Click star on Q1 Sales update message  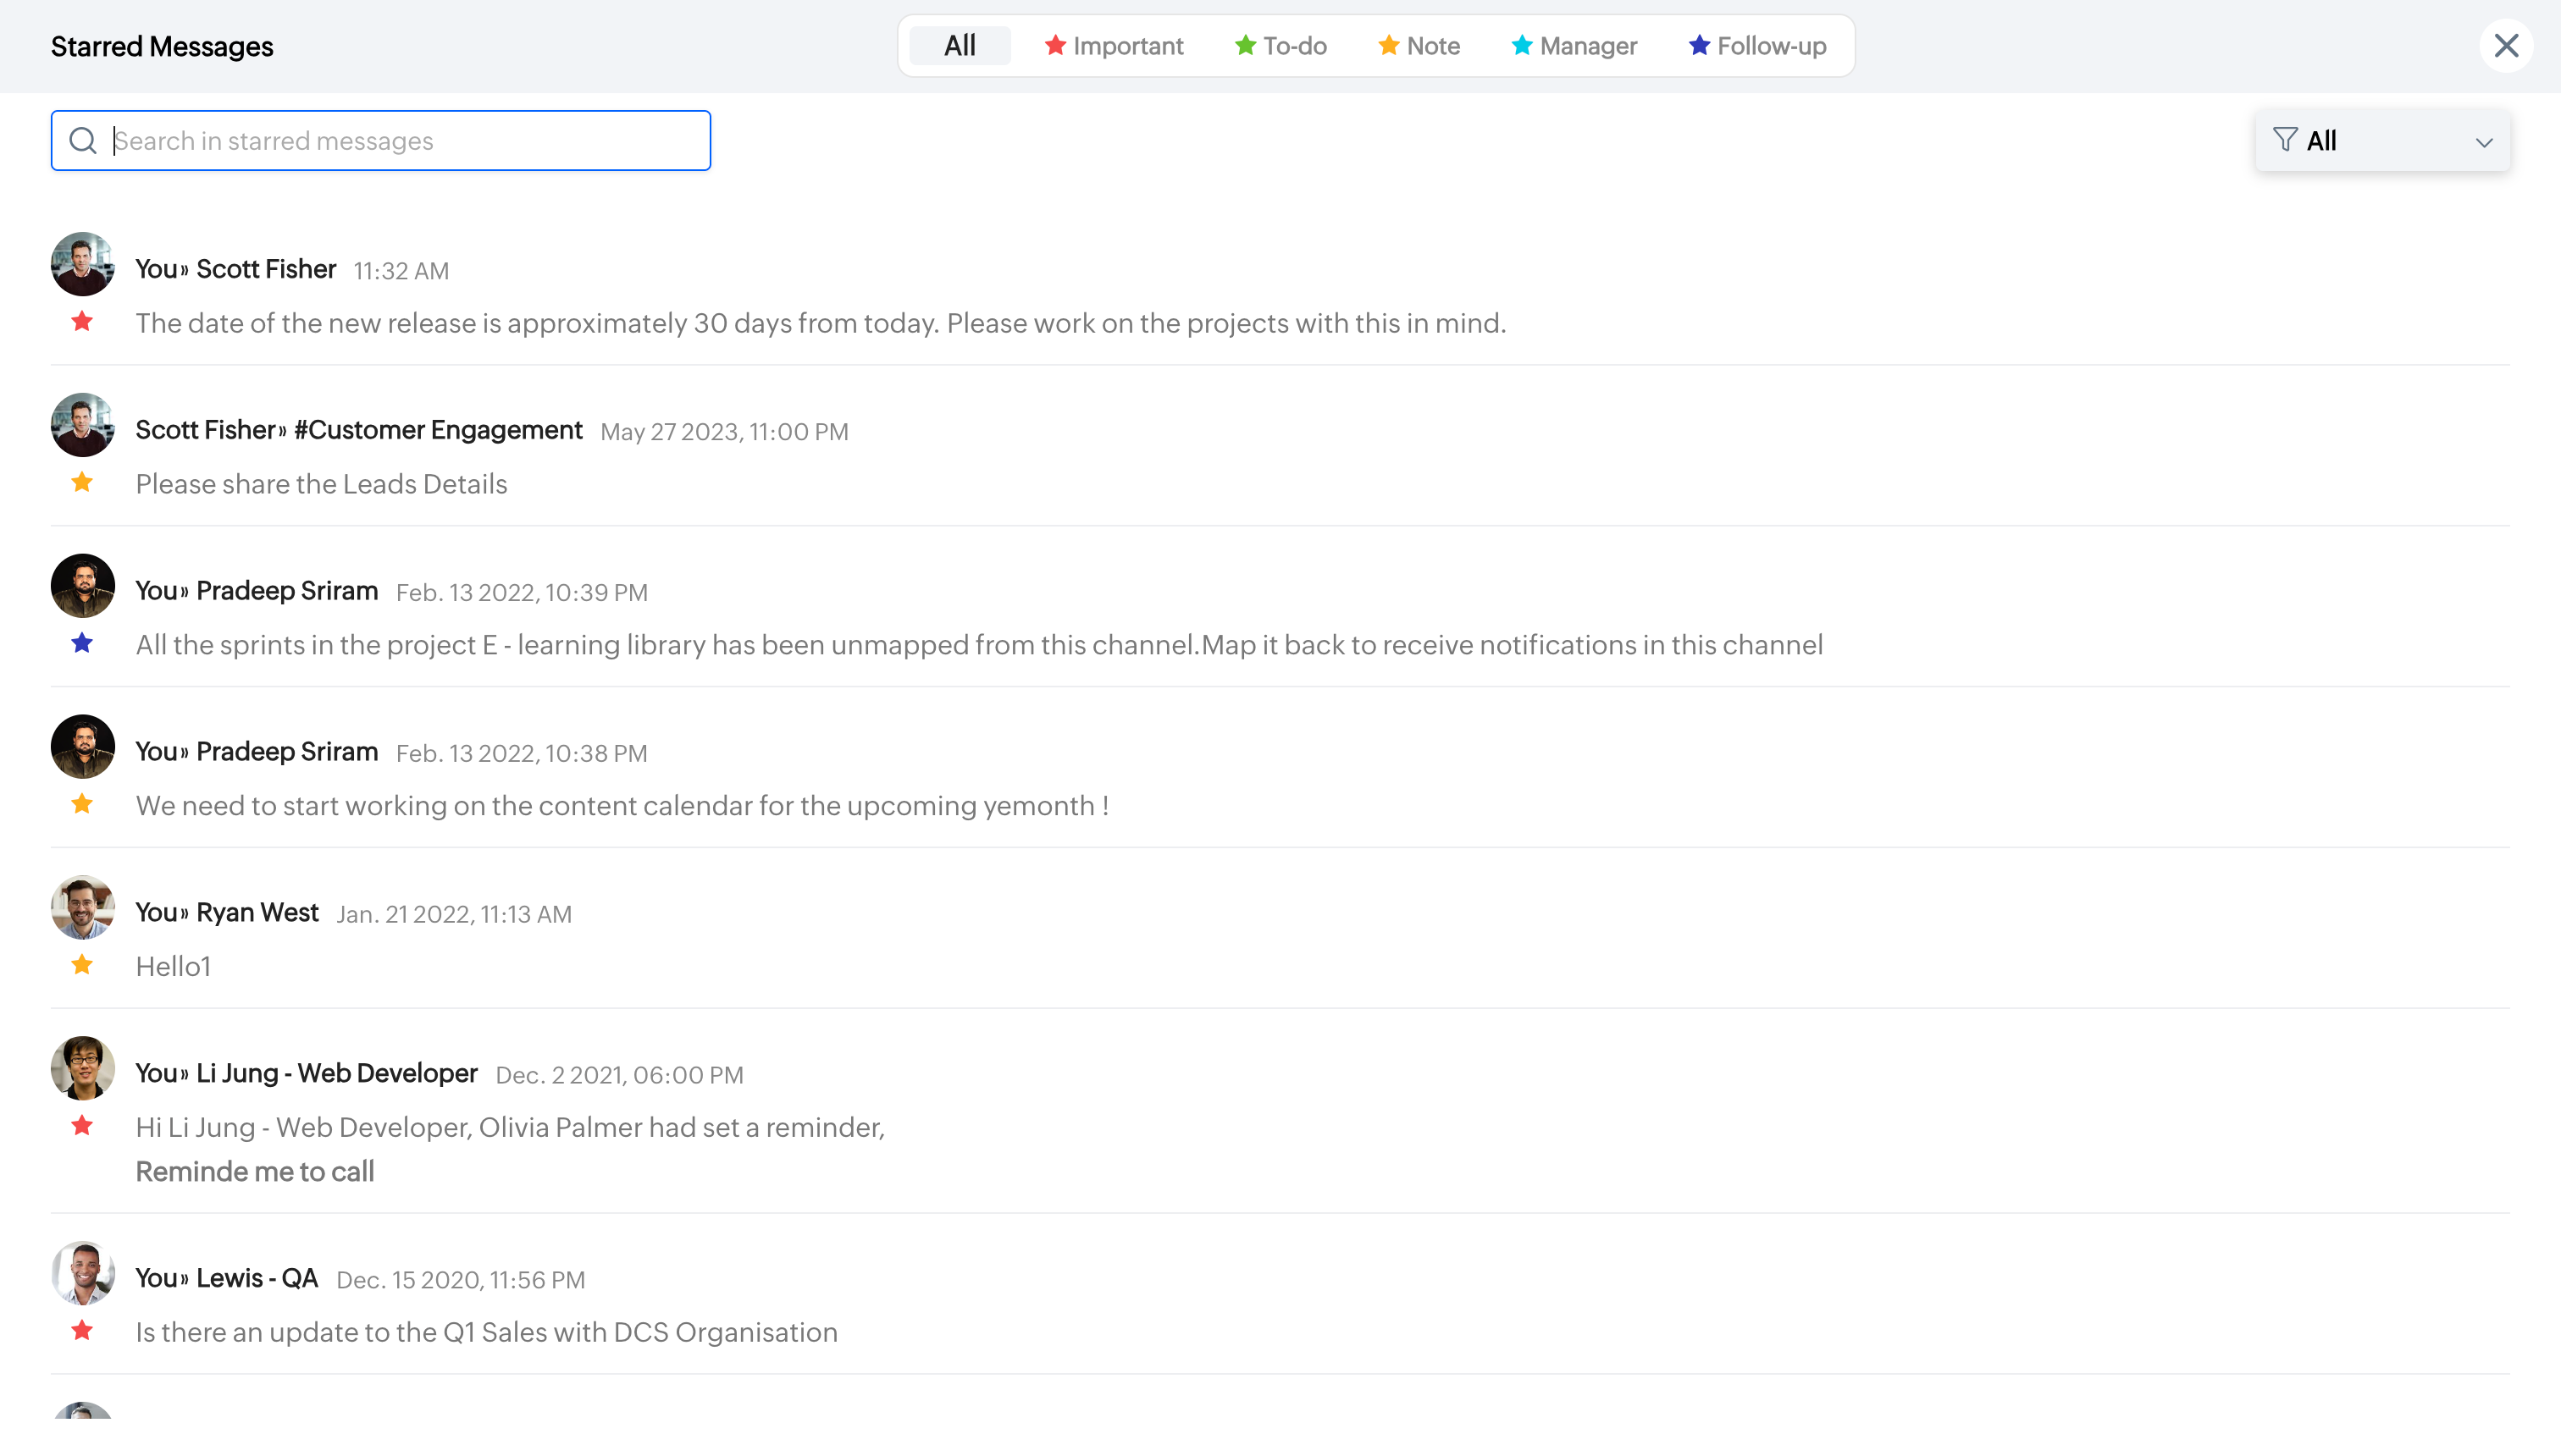82,1331
